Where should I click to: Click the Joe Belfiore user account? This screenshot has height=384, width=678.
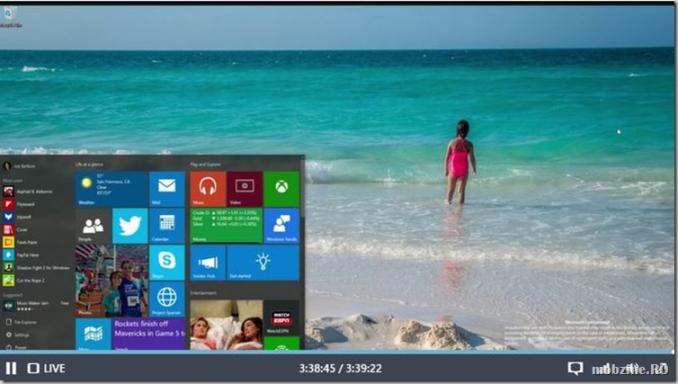tap(20, 166)
